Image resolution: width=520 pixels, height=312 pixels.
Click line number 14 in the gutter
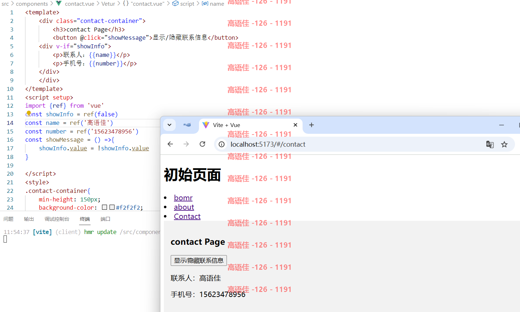click(x=10, y=123)
